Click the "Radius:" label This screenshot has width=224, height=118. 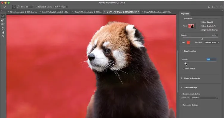coord(185,59)
